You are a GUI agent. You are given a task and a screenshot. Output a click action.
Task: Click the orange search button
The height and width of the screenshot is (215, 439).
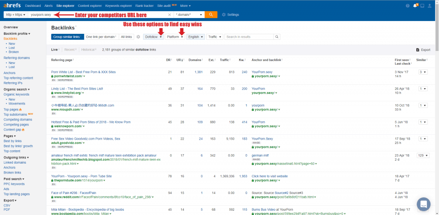click(x=211, y=15)
